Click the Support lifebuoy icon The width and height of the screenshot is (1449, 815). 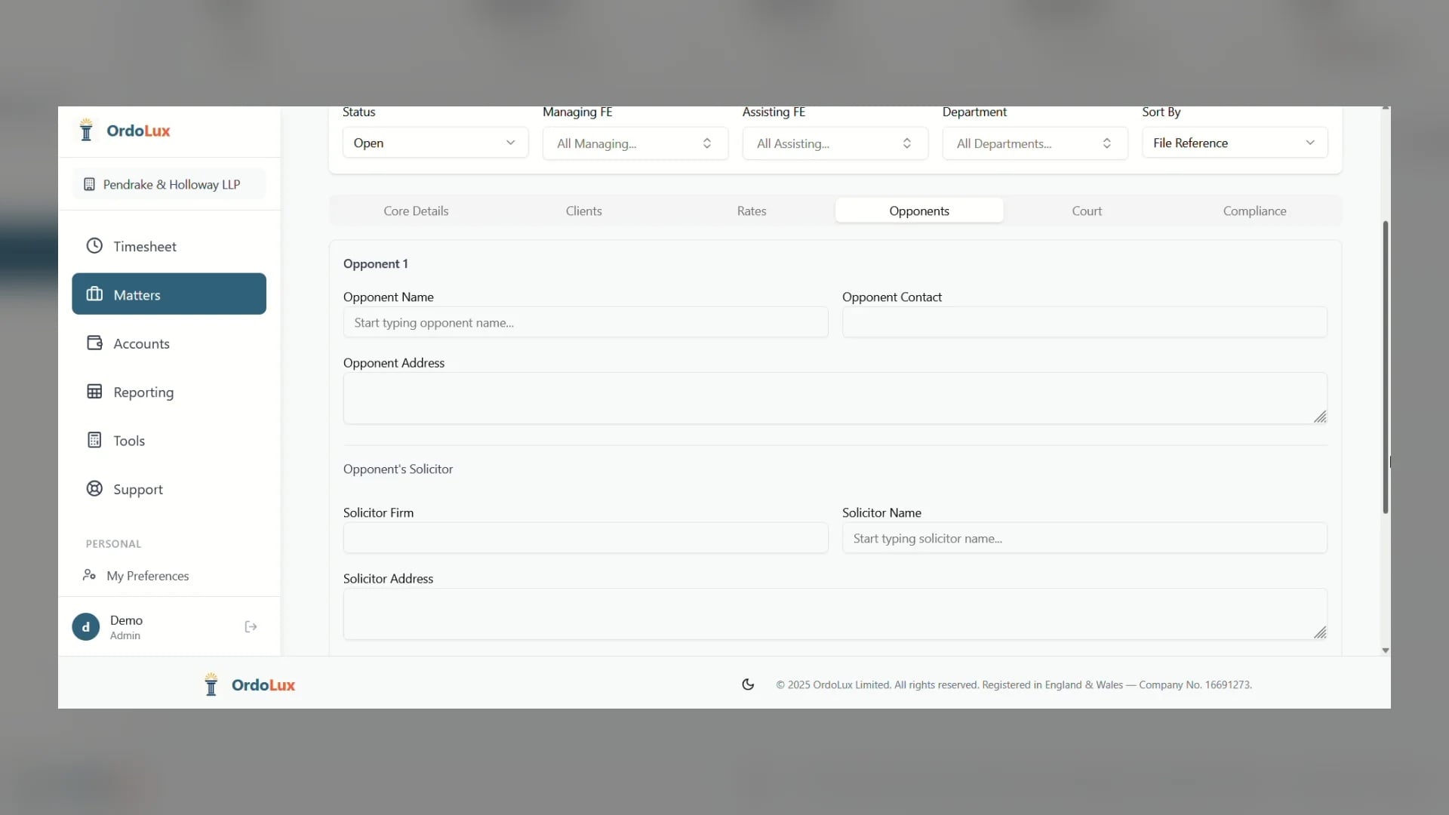point(94,489)
